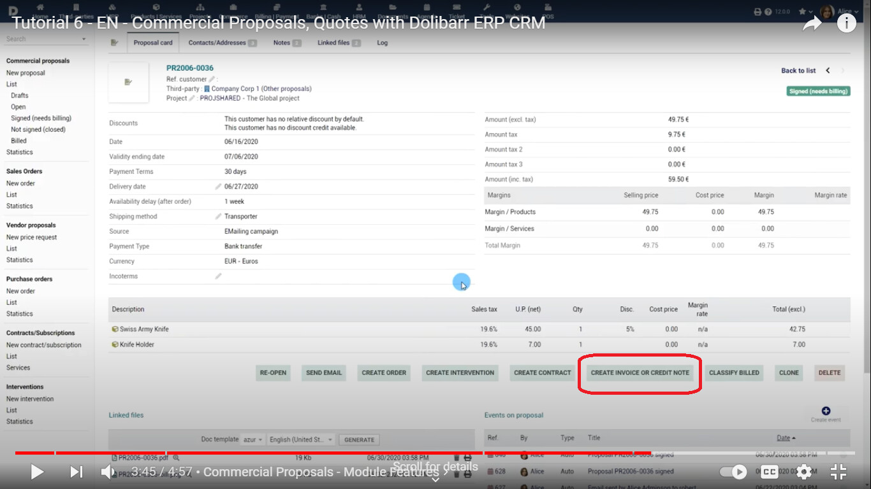Click the Classify Billed button
The image size is (871, 489).
point(734,372)
